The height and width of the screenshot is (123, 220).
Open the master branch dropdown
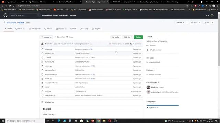pos(46,37)
